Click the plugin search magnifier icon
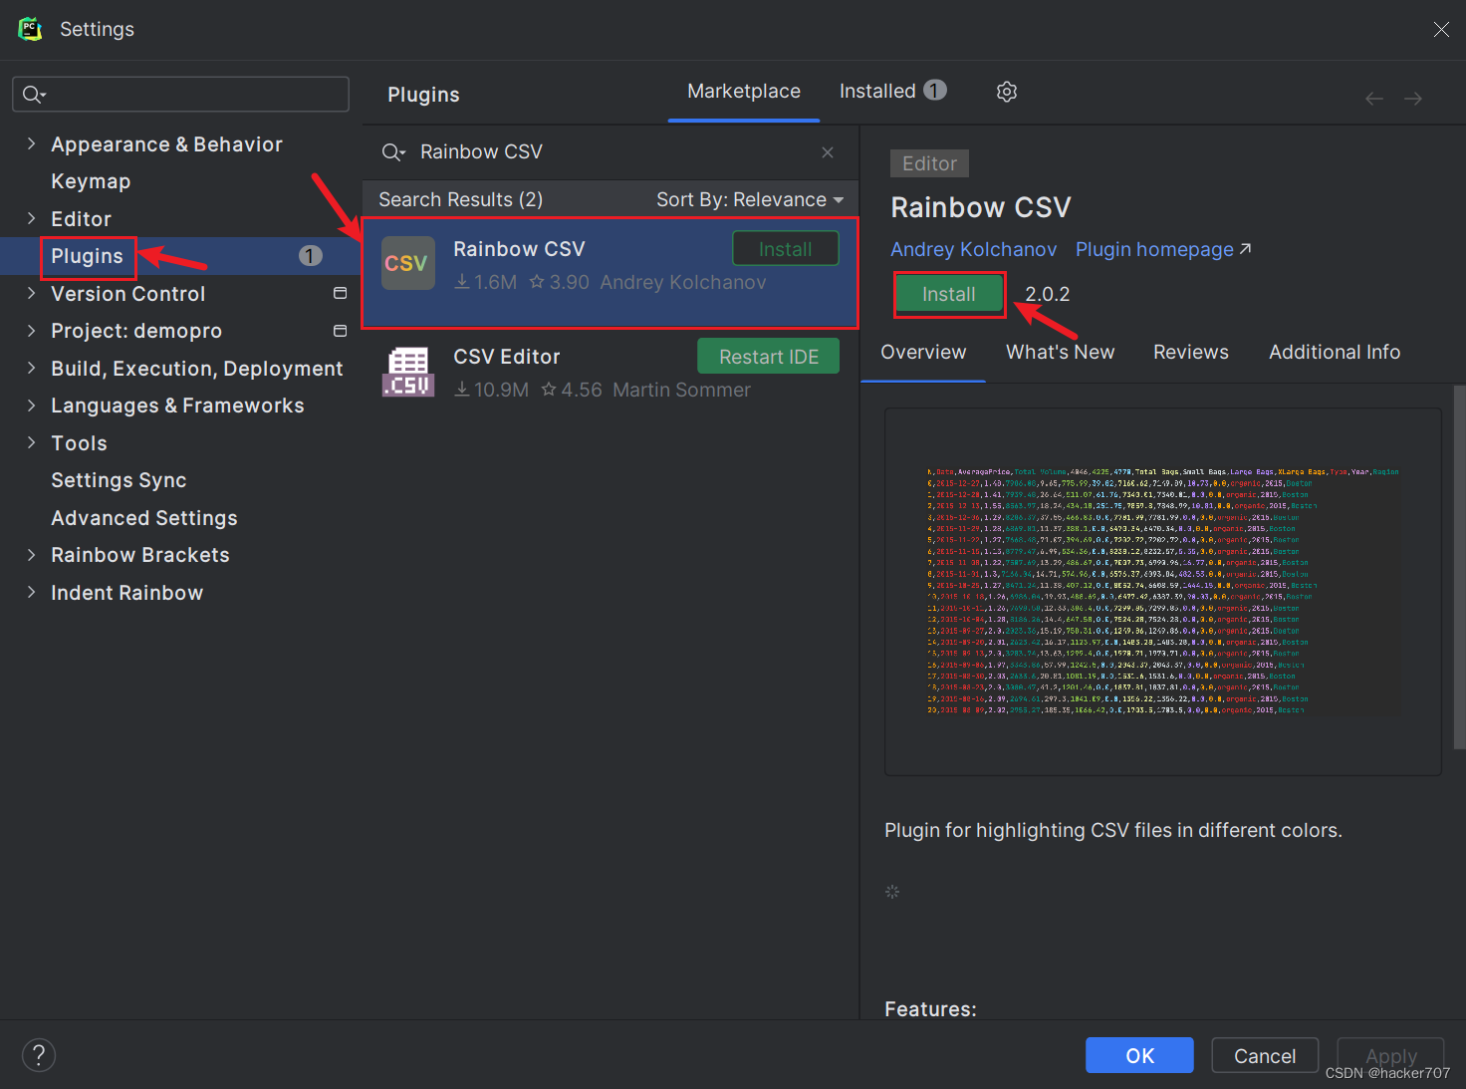1466x1089 pixels. tap(393, 152)
